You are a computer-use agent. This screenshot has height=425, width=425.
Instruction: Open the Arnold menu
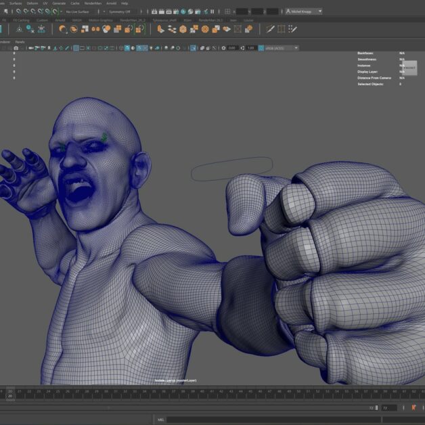pyautogui.click(x=111, y=3)
